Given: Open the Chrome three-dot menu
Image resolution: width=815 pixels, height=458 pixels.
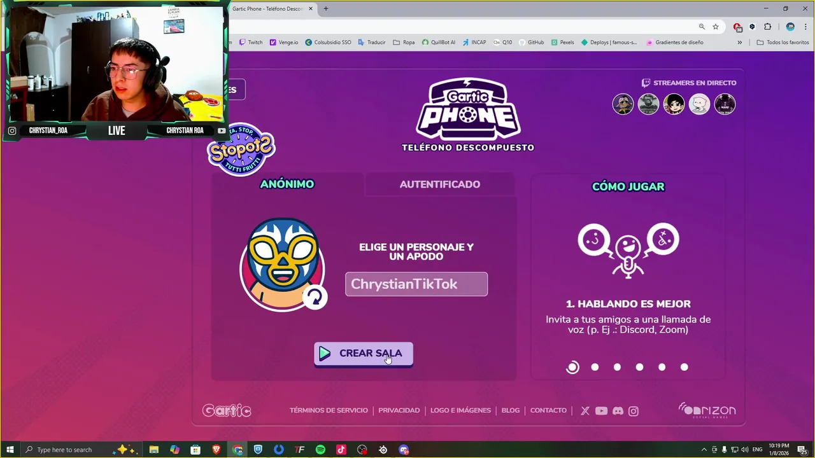Looking at the screenshot, I should click(805, 27).
